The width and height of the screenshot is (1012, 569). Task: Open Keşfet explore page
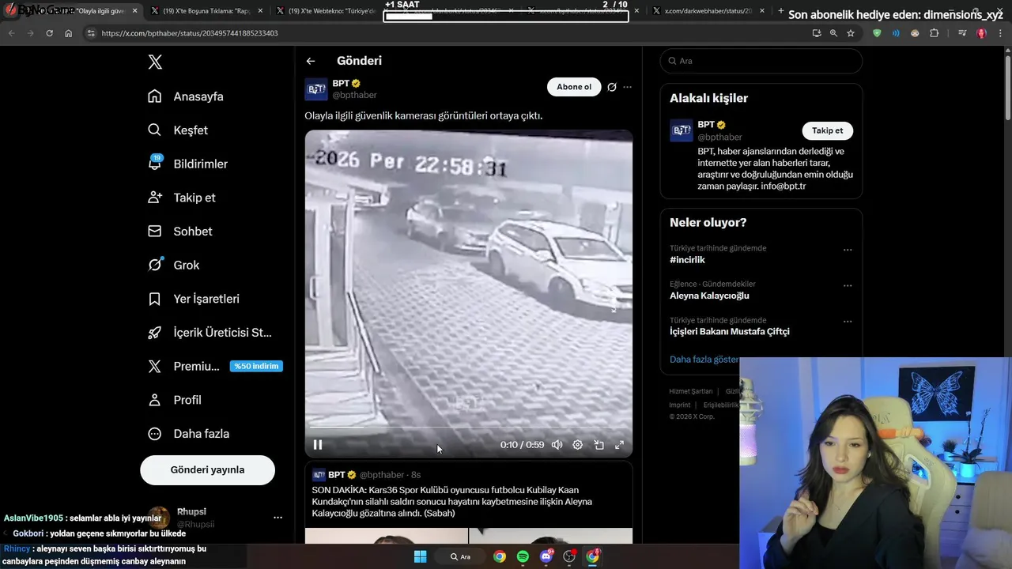178,130
